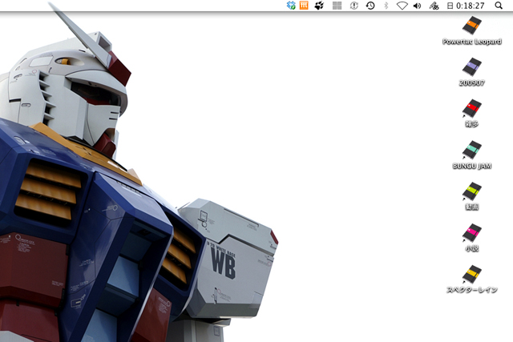Image resolution: width=513 pixels, height=342 pixels.
Task: Open Spotlight search magnifier
Action: click(x=499, y=6)
